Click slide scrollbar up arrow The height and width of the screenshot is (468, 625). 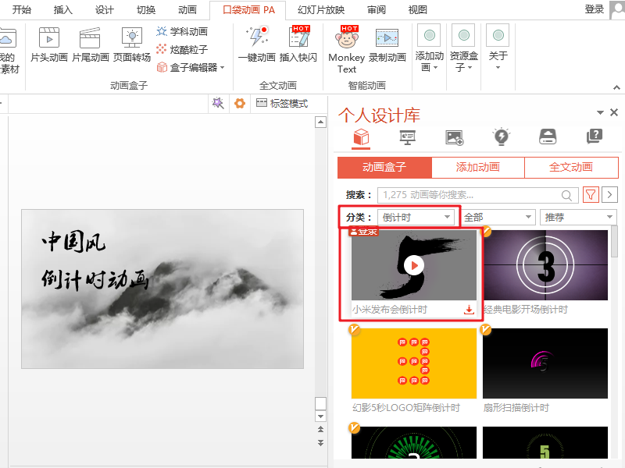(320, 122)
